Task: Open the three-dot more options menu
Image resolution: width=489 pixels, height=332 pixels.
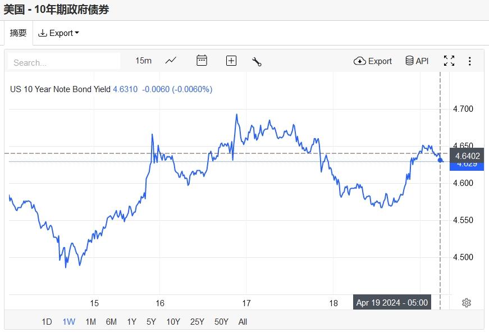Action: tap(470, 61)
